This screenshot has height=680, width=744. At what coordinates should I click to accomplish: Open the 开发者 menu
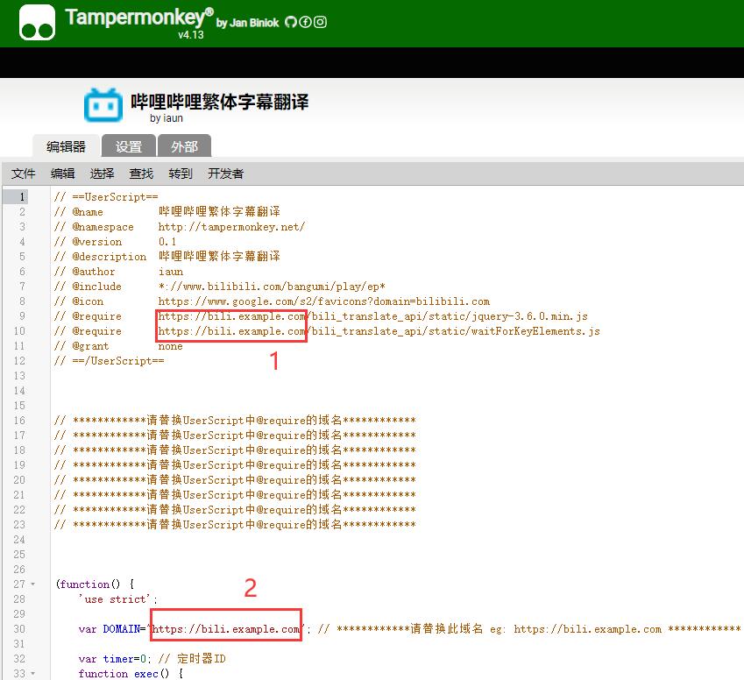coord(225,174)
